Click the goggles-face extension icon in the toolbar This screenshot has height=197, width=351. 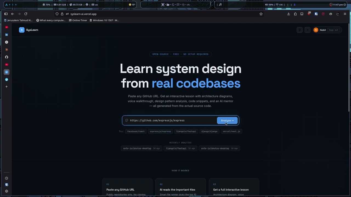tap(331, 14)
